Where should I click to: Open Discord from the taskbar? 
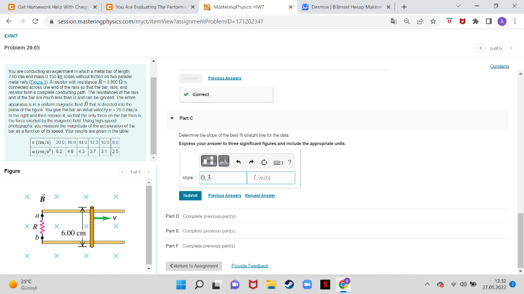(x=235, y=284)
